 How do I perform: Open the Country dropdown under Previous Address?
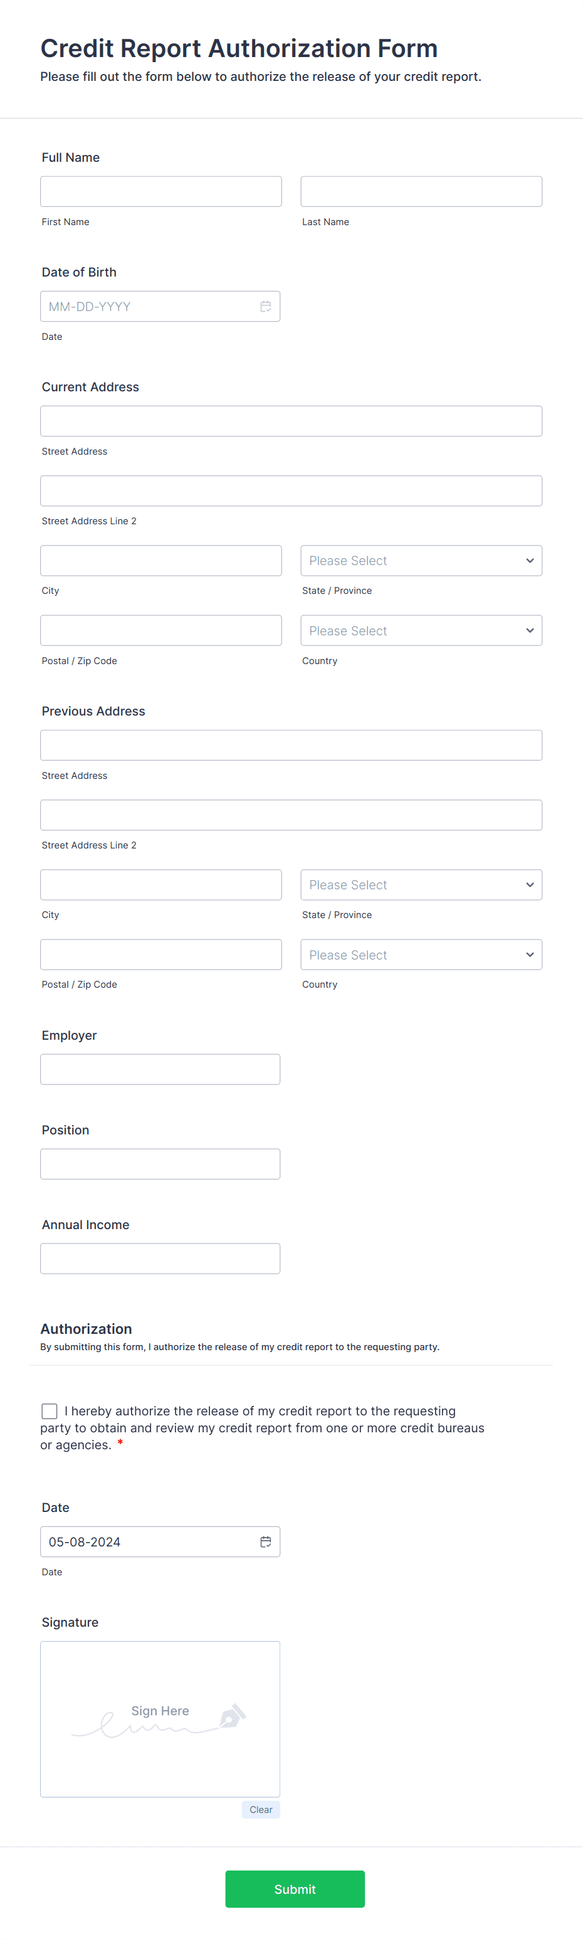(x=421, y=954)
